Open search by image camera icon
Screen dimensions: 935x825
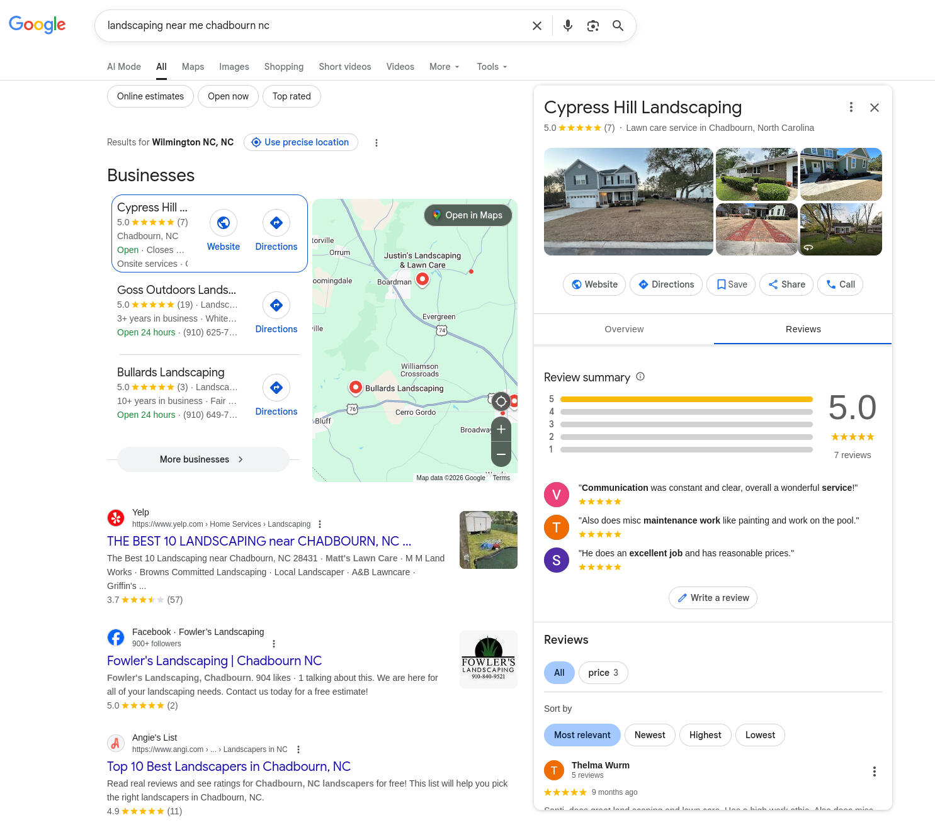coord(592,26)
